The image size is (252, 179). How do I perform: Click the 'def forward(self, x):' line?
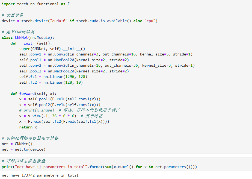coord(33,94)
